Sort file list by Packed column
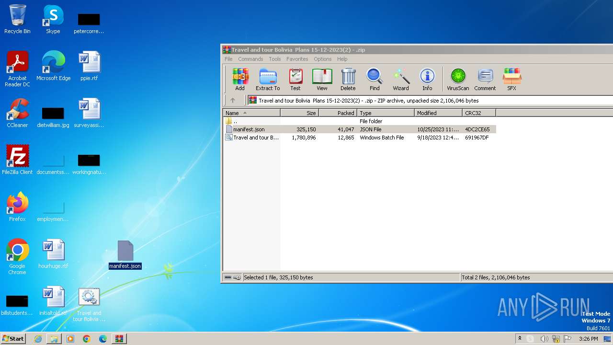Screen dimensions: 613x345 click(338, 113)
